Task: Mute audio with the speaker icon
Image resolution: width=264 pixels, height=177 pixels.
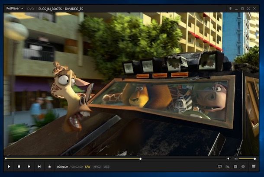Action: tap(236, 159)
